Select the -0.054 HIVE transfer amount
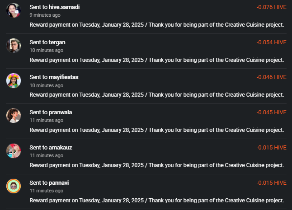The width and height of the screenshot is (292, 210). 271,42
